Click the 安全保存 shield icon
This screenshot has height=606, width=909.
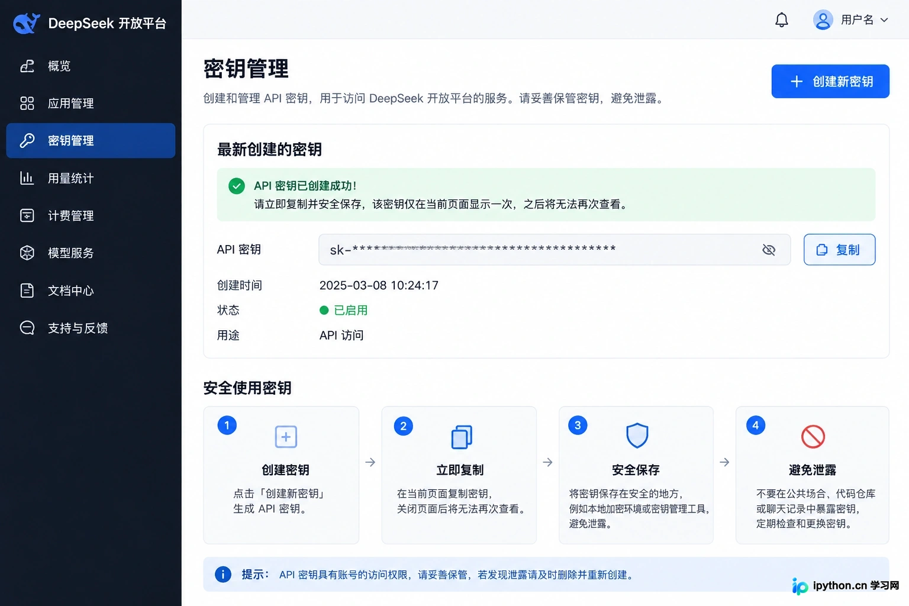(637, 436)
